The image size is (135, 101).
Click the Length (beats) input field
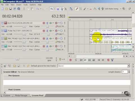pos(125,72)
